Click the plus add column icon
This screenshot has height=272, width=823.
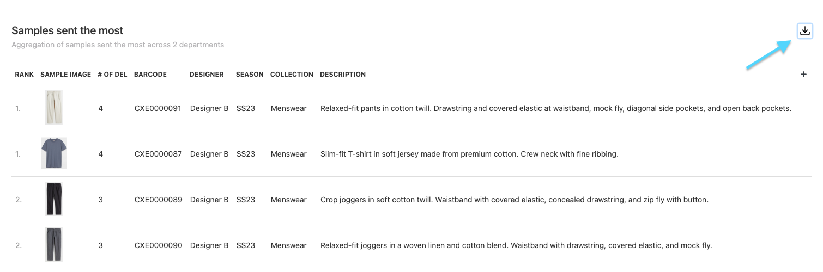(803, 75)
